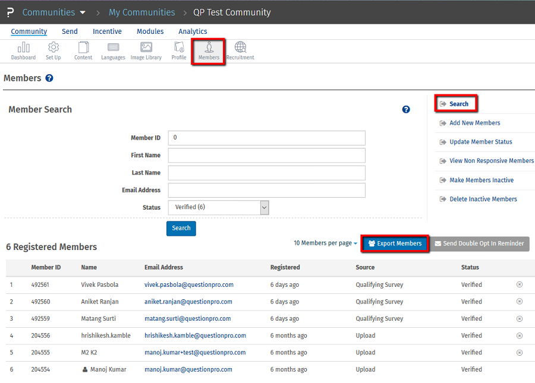Click the QuestionPro logo icon

click(x=10, y=12)
